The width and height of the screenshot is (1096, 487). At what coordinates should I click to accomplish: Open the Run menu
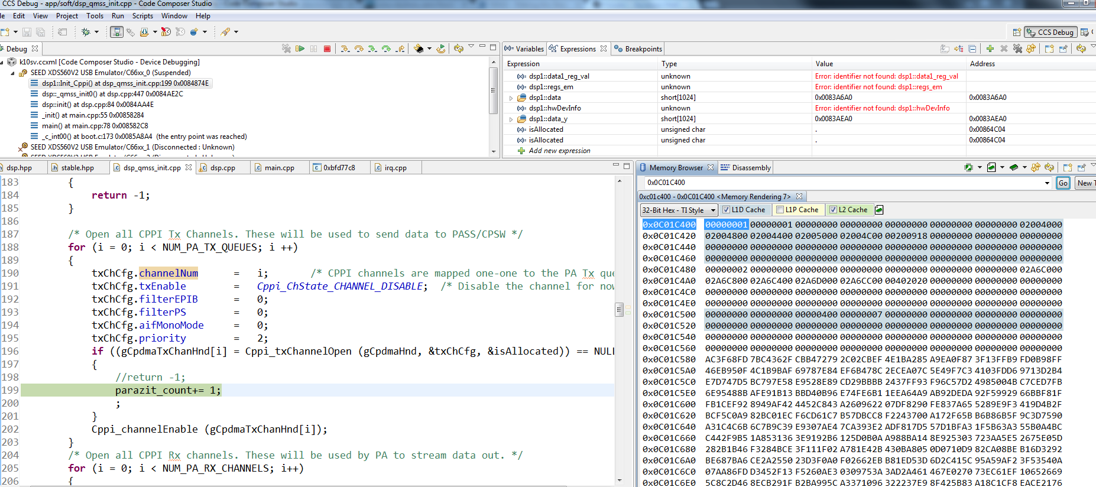pos(118,16)
